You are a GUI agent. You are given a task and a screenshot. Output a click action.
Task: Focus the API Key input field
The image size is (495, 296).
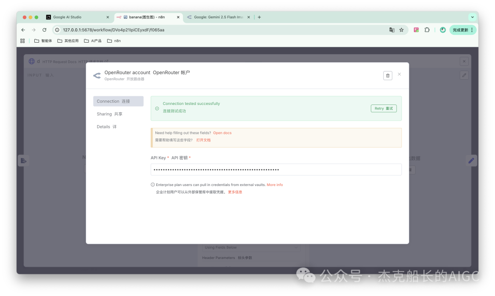276,170
